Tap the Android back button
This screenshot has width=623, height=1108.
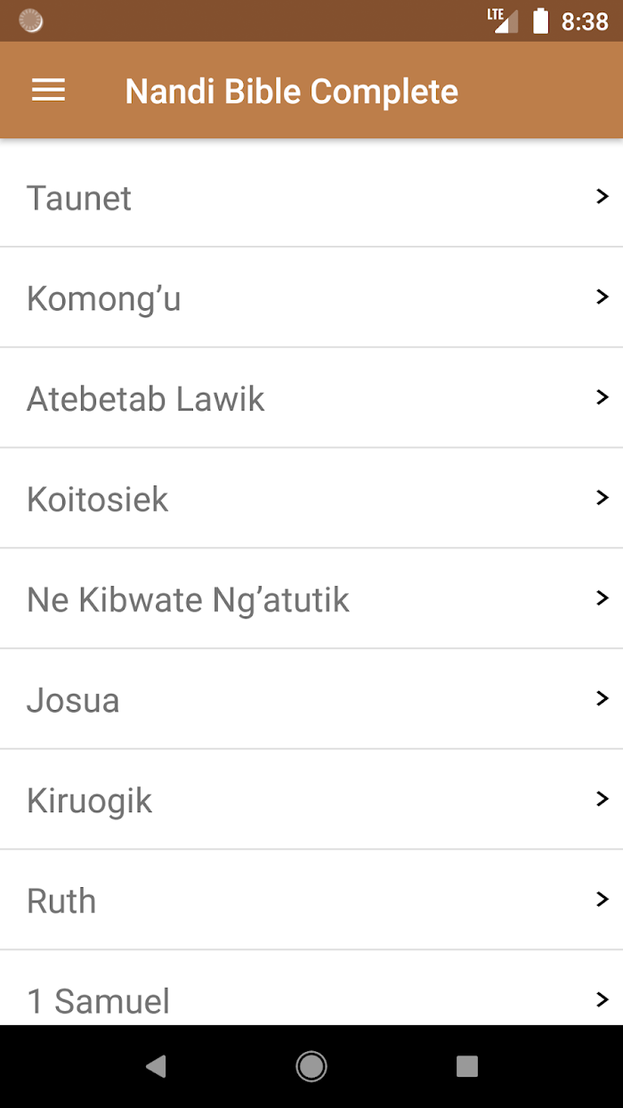point(156,1066)
